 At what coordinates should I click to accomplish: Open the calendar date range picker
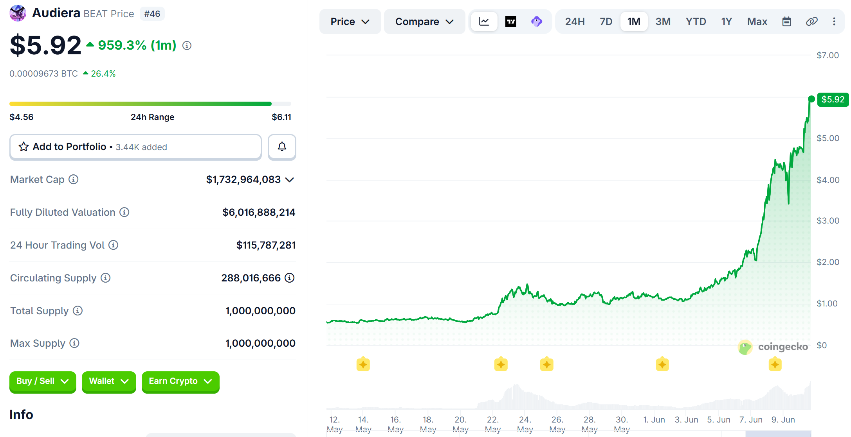pyautogui.click(x=787, y=21)
